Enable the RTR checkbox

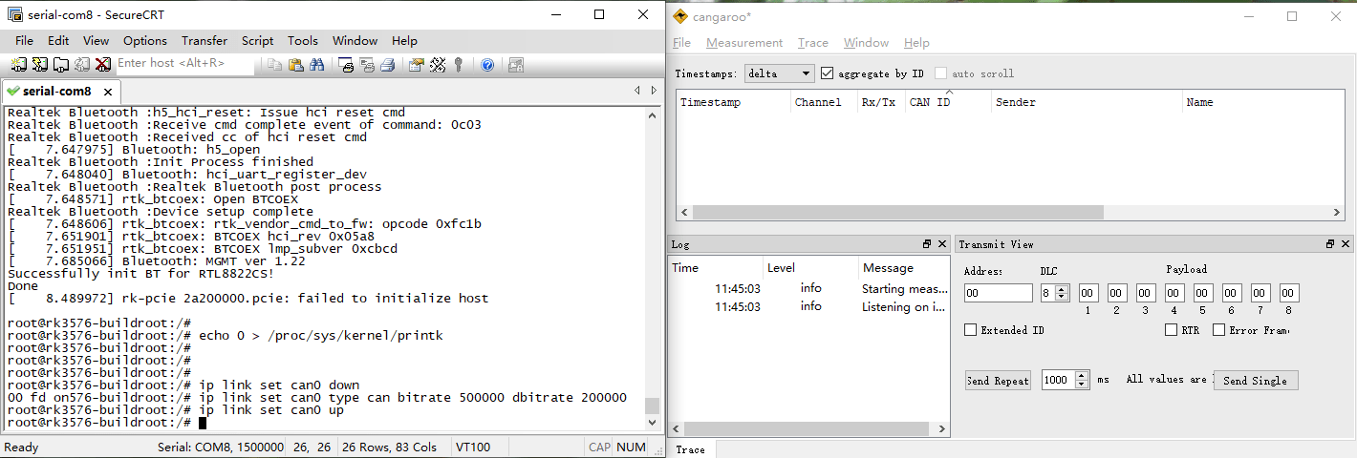tap(1172, 330)
